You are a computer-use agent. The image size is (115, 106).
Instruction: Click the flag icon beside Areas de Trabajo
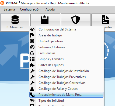click(x=32, y=35)
